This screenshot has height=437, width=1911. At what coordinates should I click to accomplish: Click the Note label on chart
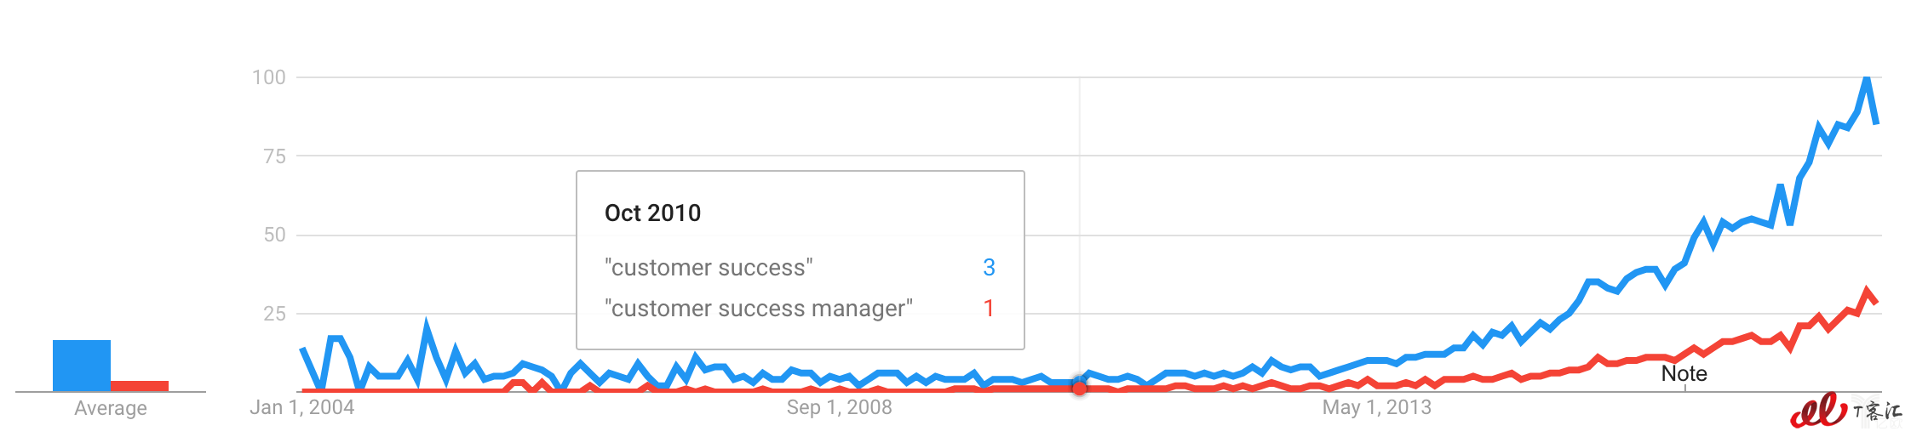[x=1684, y=373]
